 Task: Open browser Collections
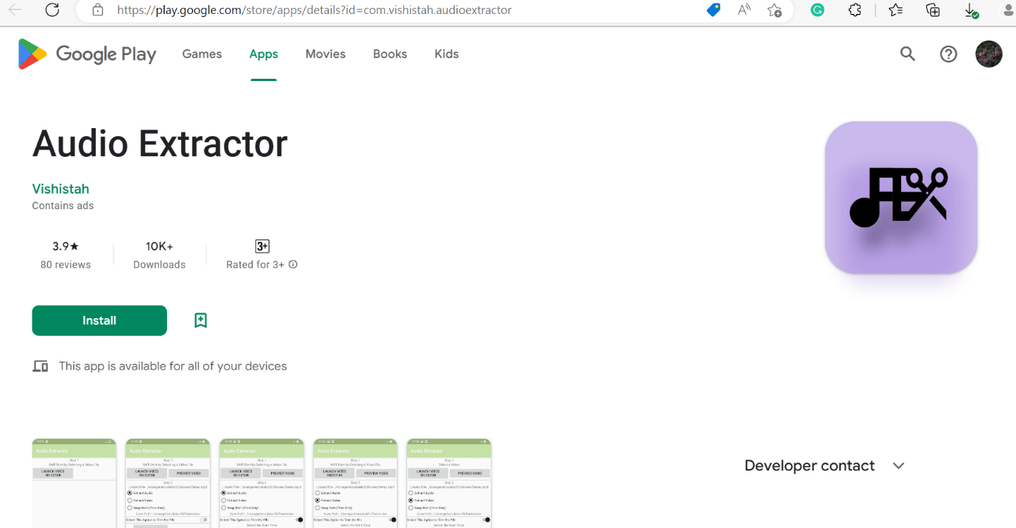click(x=933, y=10)
